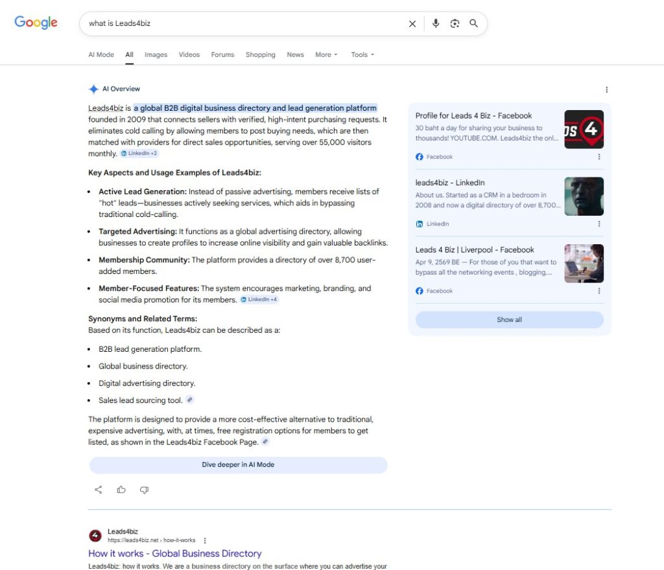
Task: Open the Tools dropdown
Action: tap(362, 54)
